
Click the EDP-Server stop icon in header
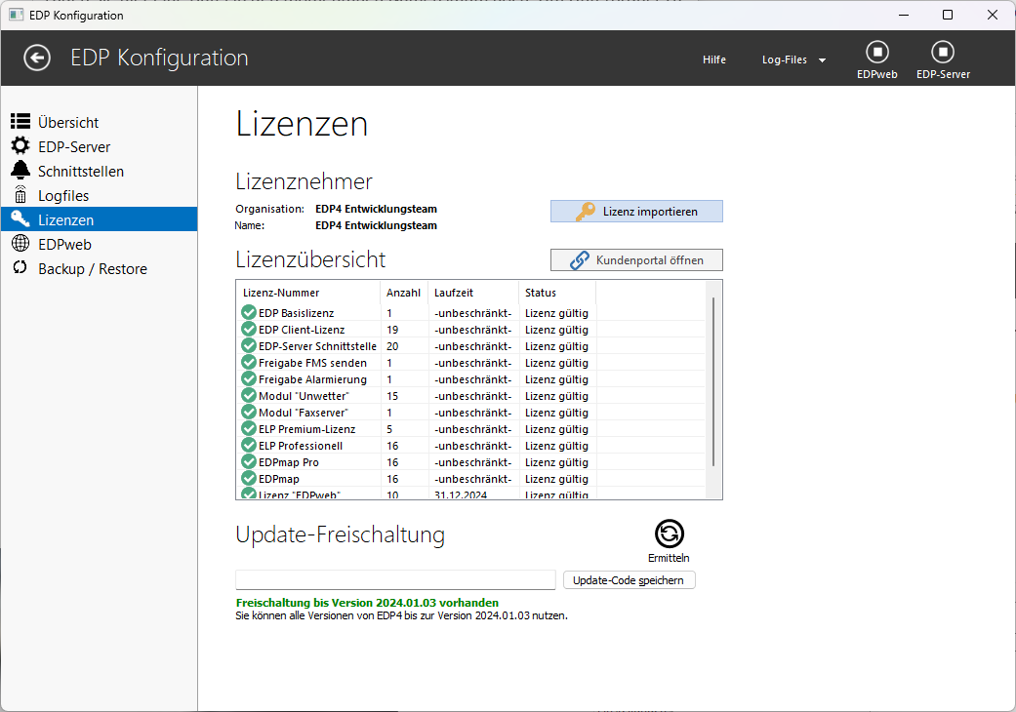click(x=943, y=53)
